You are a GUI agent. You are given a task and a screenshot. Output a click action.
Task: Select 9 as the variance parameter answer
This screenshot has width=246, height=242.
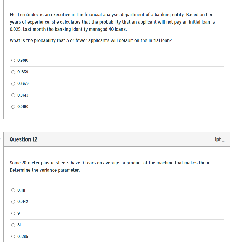pos(13,213)
